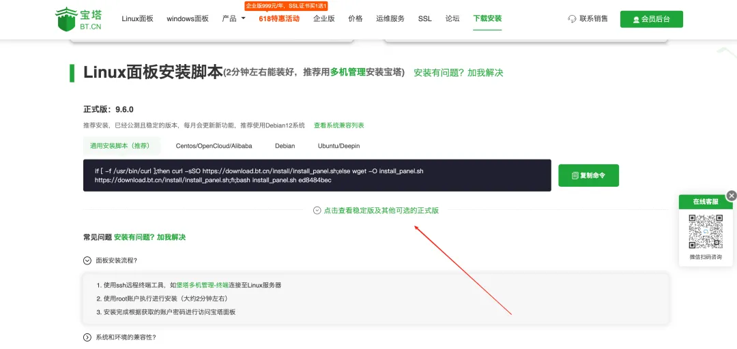Viewport: 737px width, 349px height.
Task: Open the 运维服务 nav item
Action: tap(390, 19)
